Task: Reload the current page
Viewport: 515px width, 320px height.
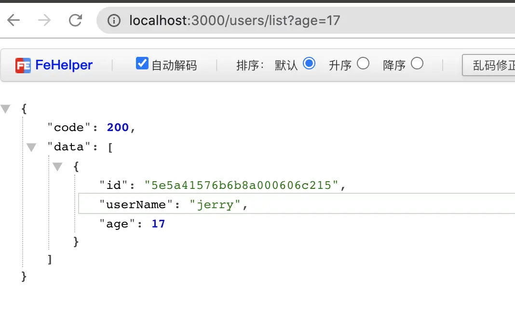Action: pos(76,20)
